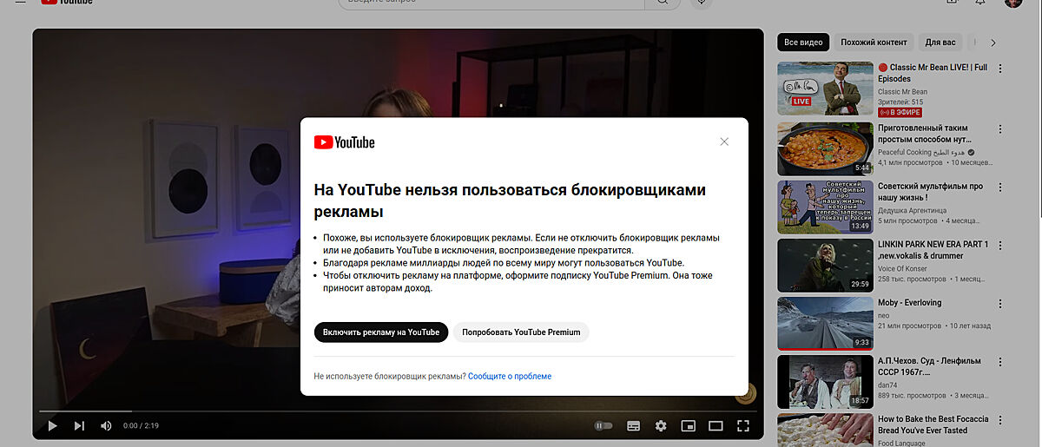Image resolution: width=1042 pixels, height=447 pixels.
Task: Click the video progress bar
Action: coord(398,411)
